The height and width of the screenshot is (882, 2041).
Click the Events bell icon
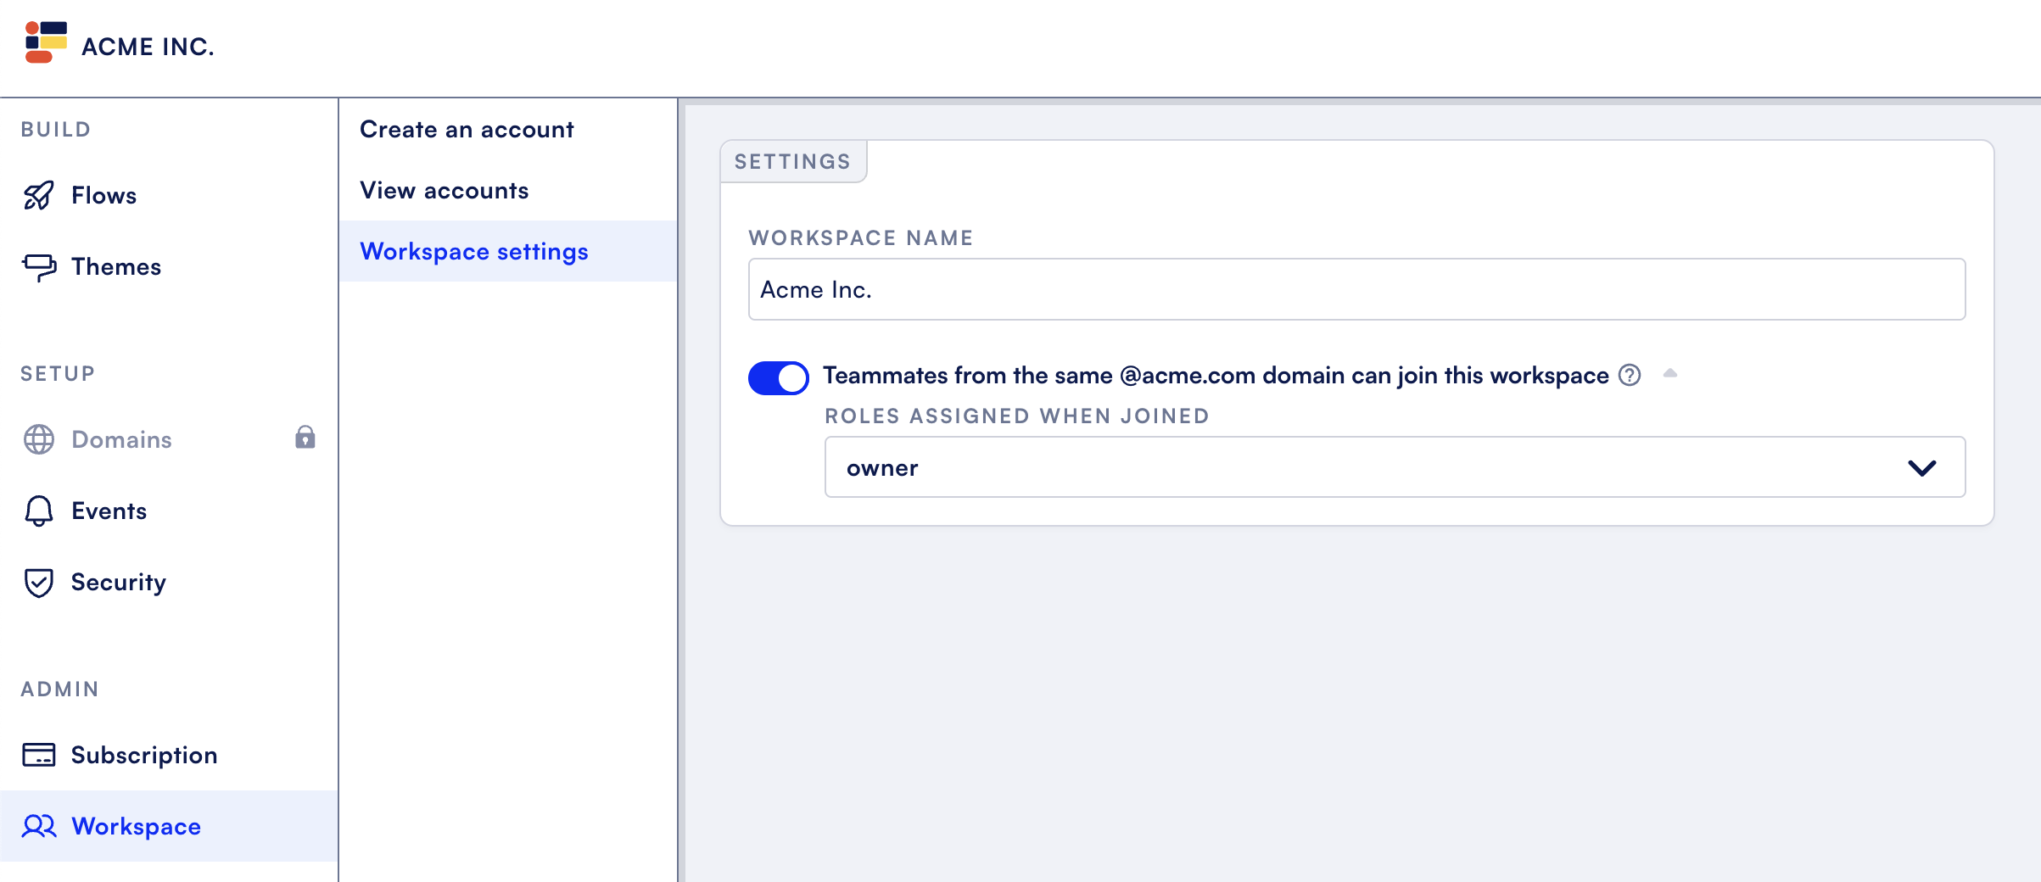click(39, 511)
